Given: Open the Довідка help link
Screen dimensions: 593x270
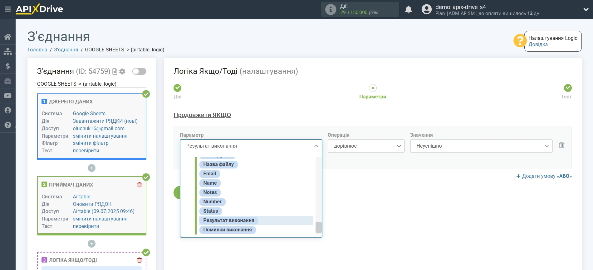Looking at the screenshot, I should click(538, 44).
